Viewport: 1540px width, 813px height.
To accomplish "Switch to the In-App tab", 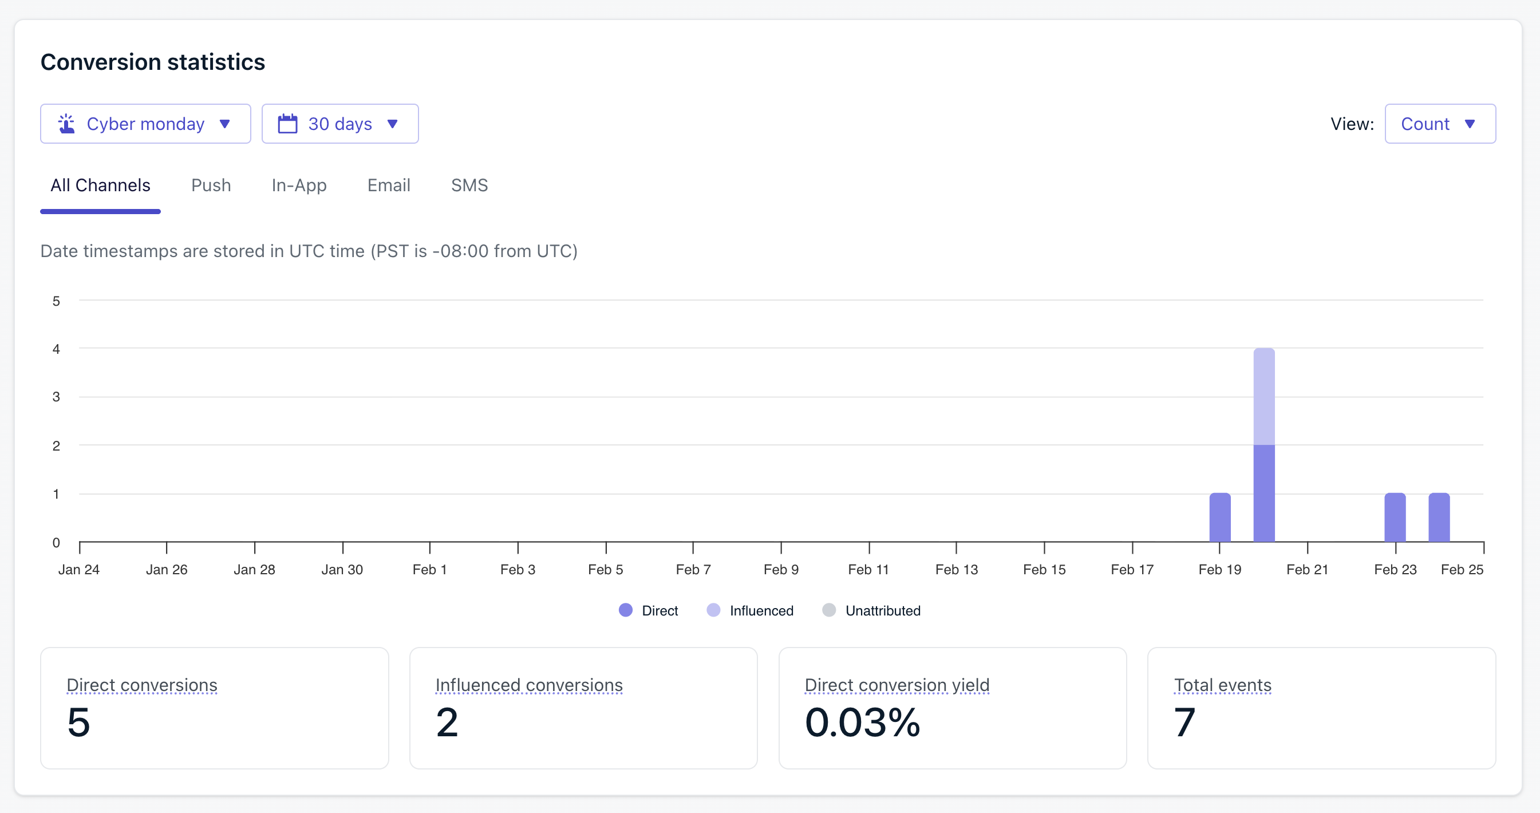I will 299,186.
